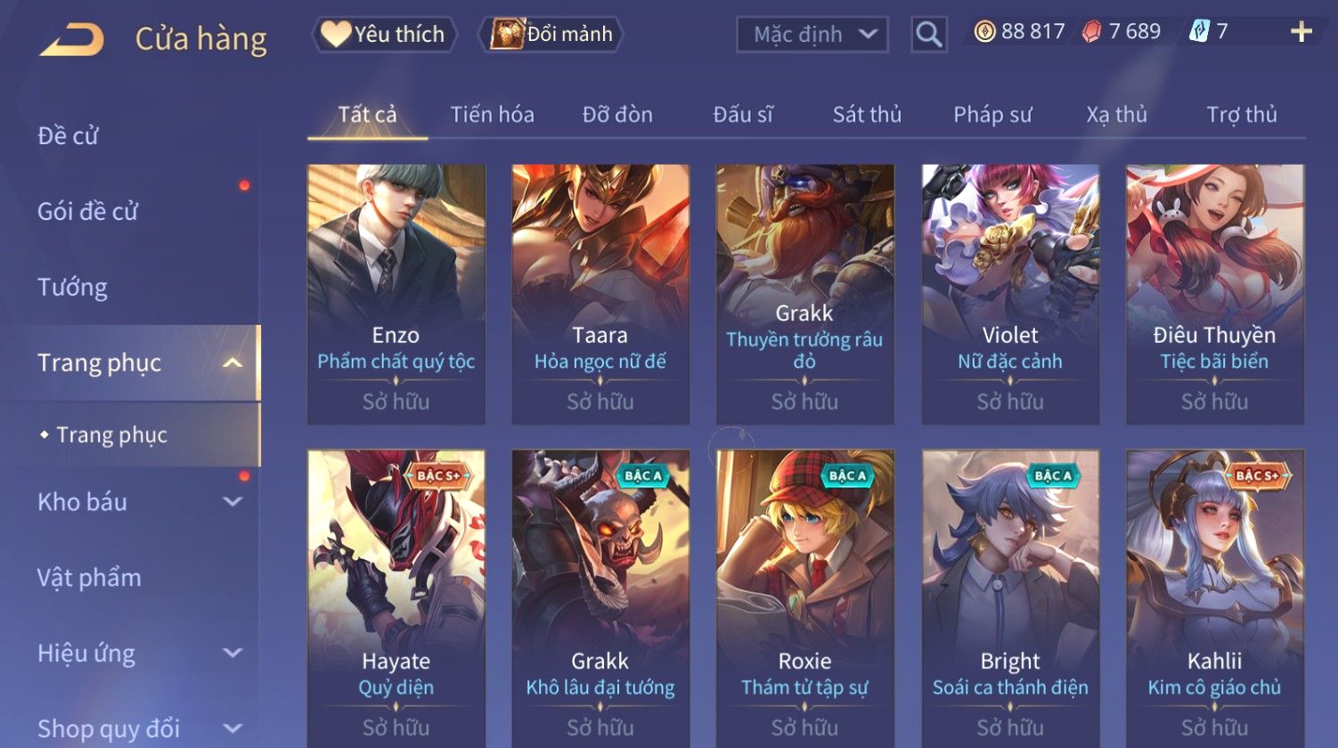Expand the Hiệu ứng sidebar section

pyautogui.click(x=233, y=654)
